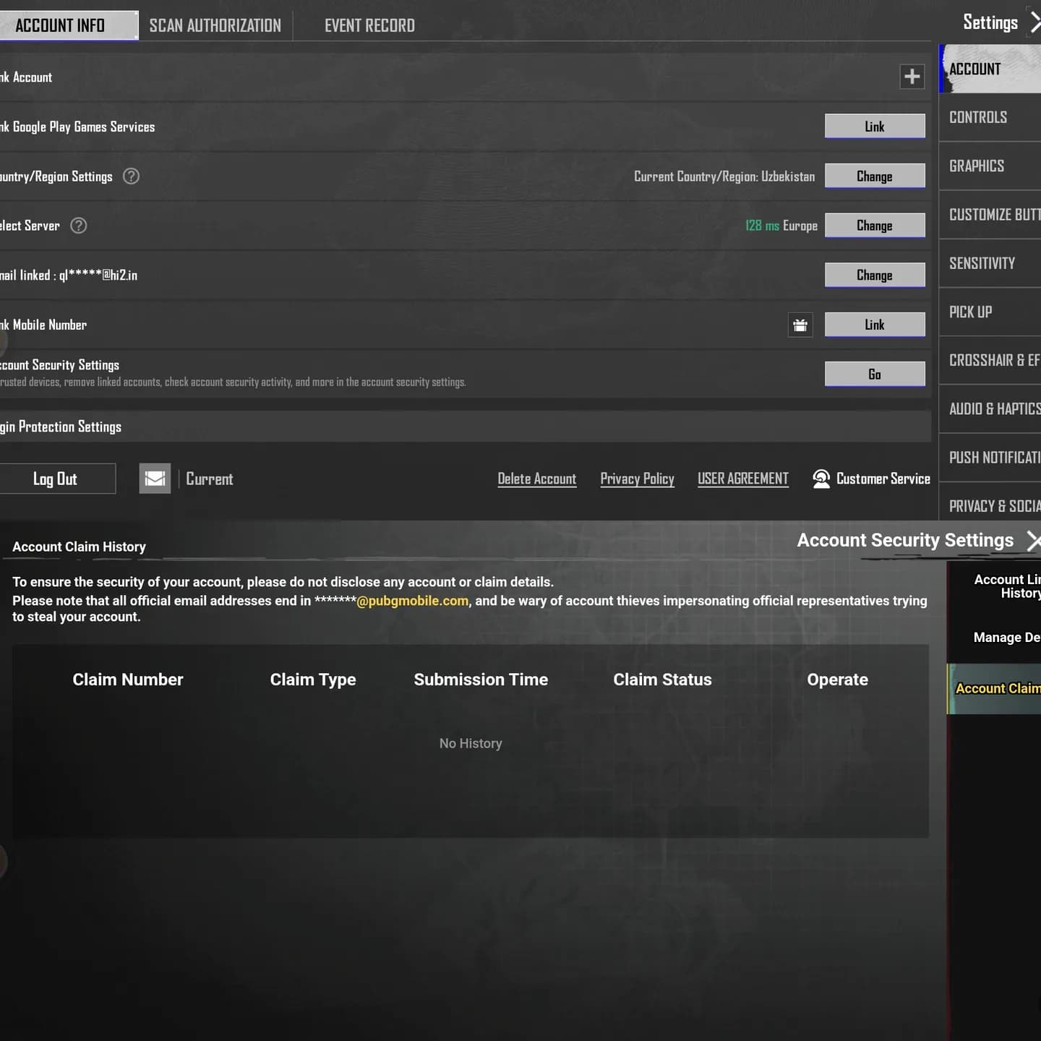Click the Login Protection Settings row
Screen dimensions: 1041x1041
coord(466,427)
